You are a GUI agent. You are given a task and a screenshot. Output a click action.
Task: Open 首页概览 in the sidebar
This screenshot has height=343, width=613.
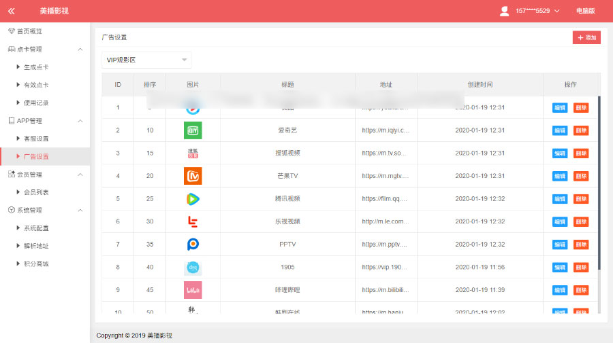[x=29, y=31]
